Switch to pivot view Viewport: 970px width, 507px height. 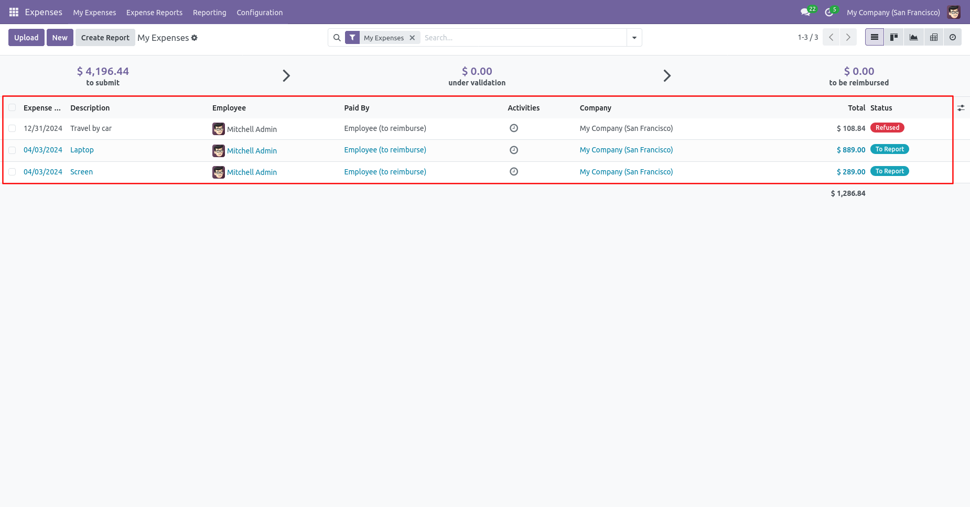coord(934,37)
